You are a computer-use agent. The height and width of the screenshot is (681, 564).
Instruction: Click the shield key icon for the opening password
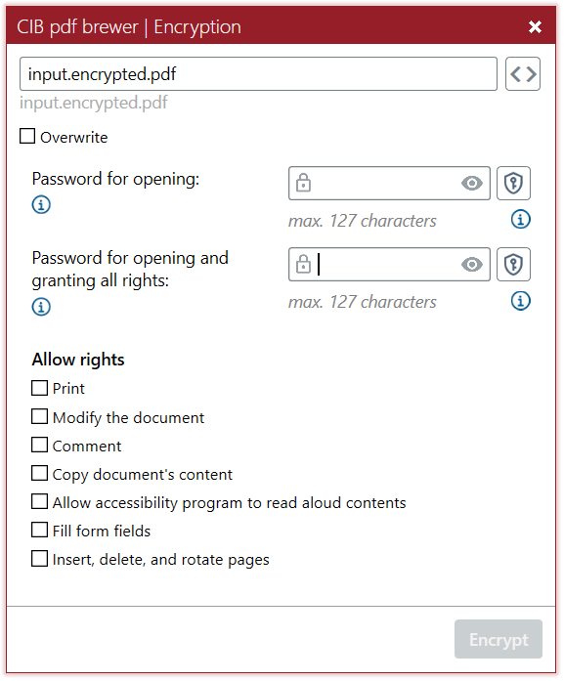pos(513,184)
